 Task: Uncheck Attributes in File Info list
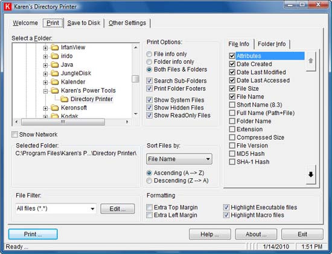232,56
